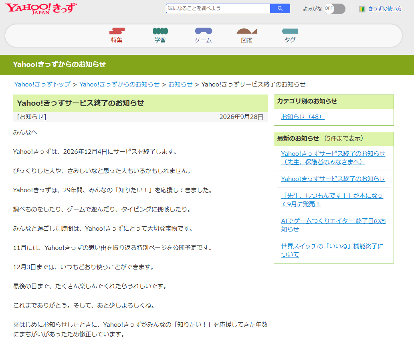414x350 pixels.
Task: Click the greeting みんなへ
Action: (25, 133)
